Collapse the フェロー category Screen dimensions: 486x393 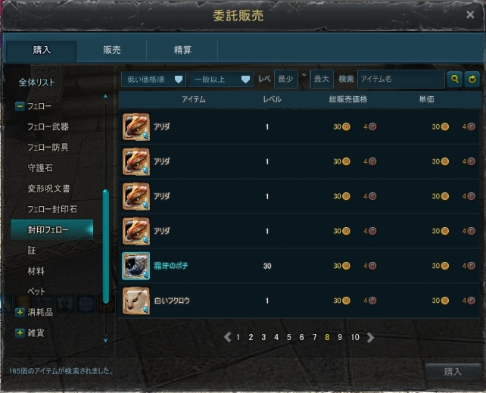pos(20,106)
